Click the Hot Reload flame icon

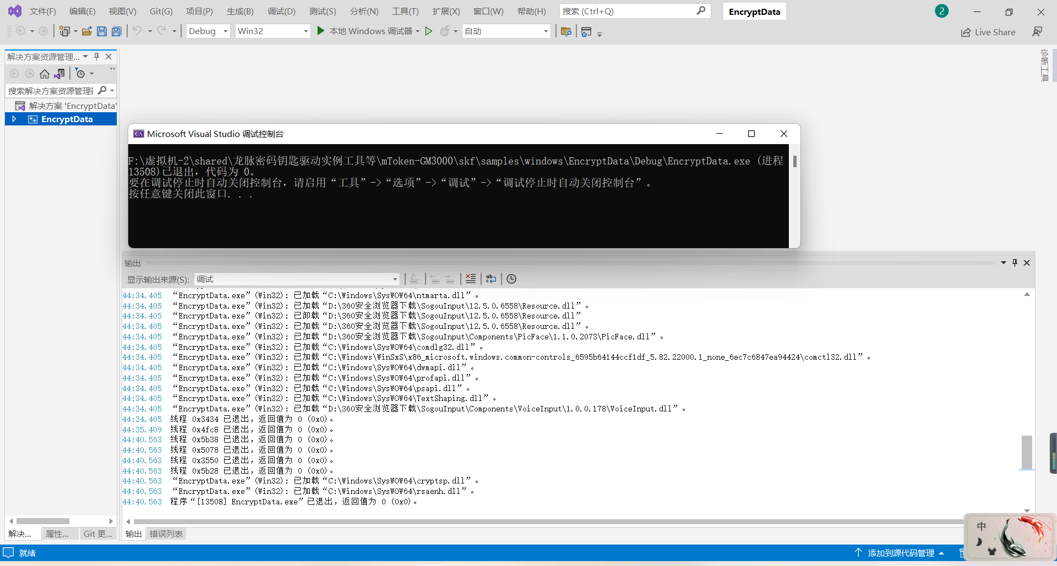(445, 31)
